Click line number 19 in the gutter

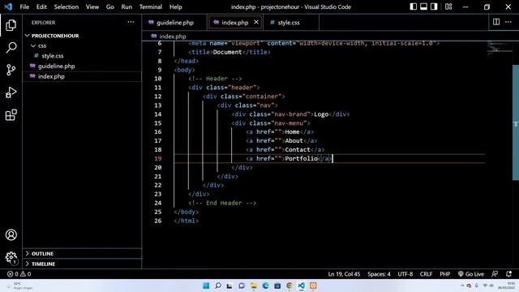[158, 159]
